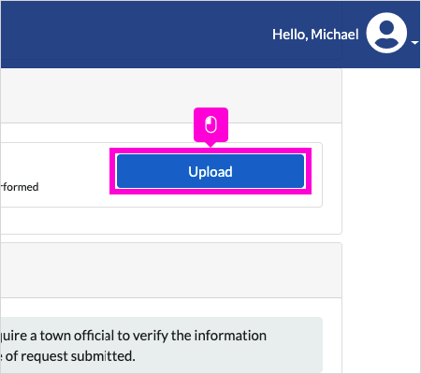Expand the account dropdown caret beside avatar
The image size is (421, 374).
(414, 42)
